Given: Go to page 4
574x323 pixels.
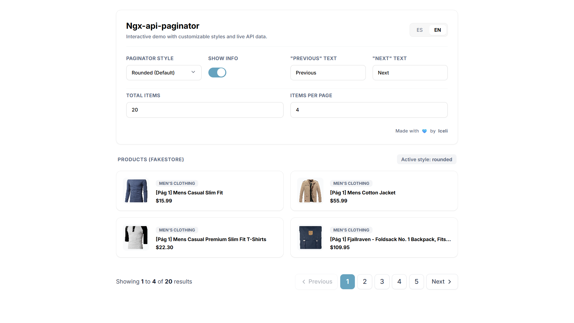Looking at the screenshot, I should (x=399, y=282).
